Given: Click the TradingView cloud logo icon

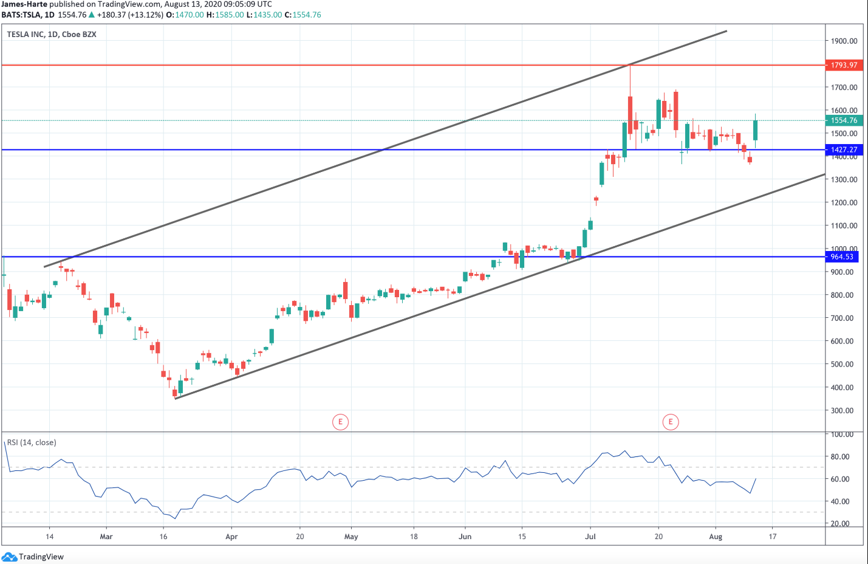Looking at the screenshot, I should click(9, 557).
